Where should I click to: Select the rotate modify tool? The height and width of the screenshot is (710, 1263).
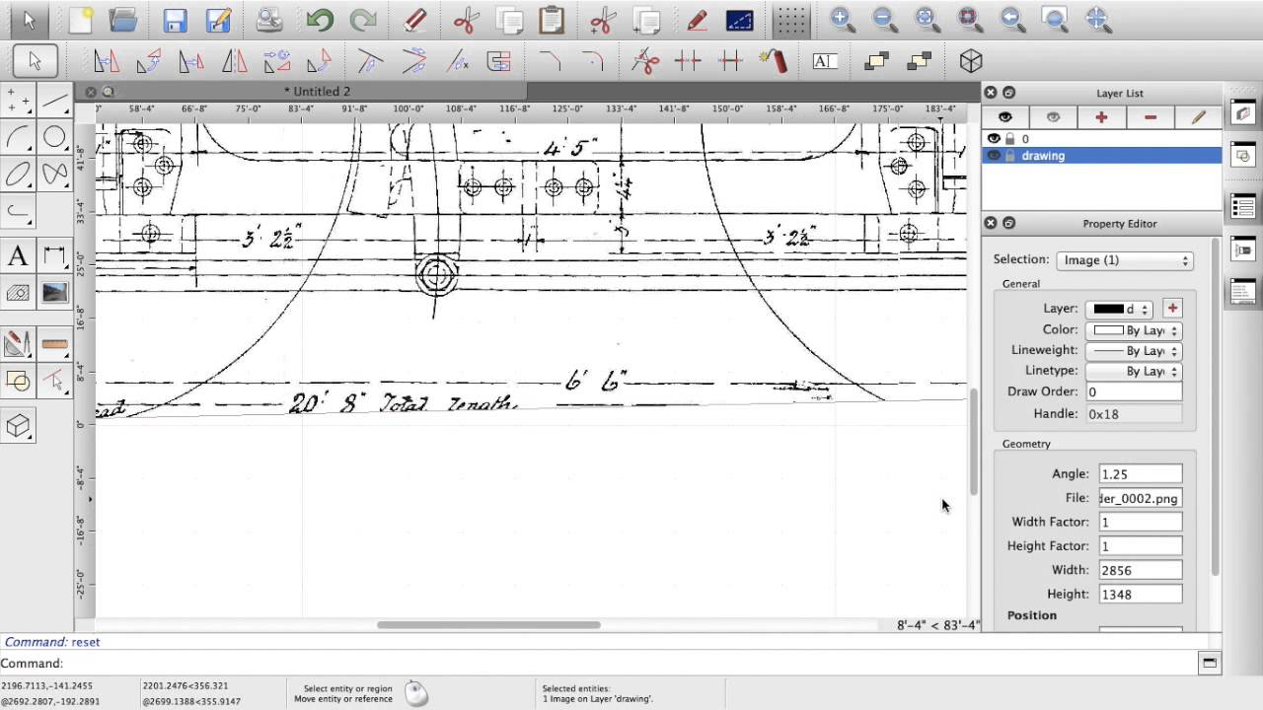(x=148, y=61)
